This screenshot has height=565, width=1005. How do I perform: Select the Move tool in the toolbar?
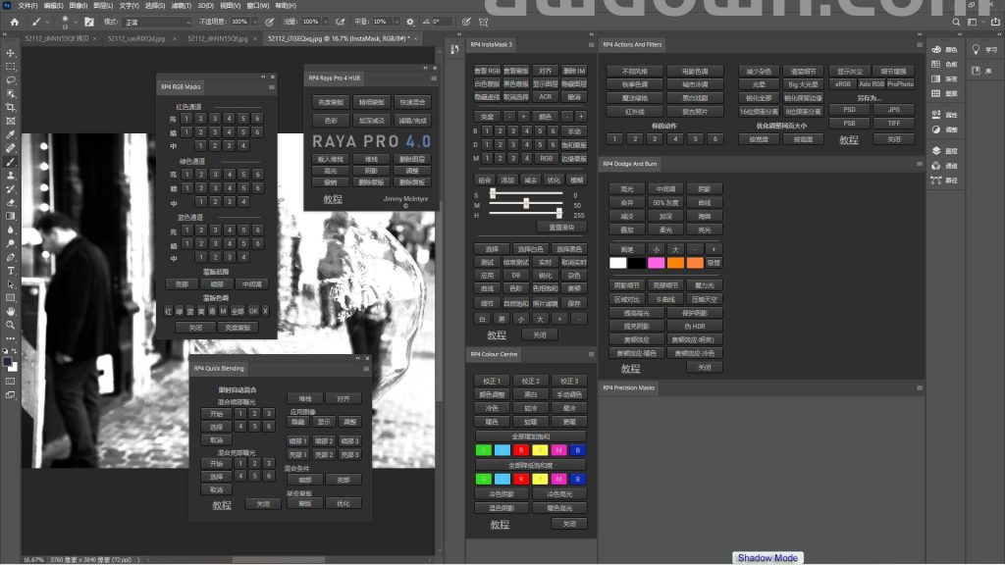click(11, 53)
